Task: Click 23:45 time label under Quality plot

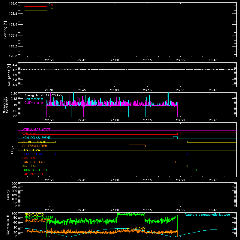Action: pos(213,210)
